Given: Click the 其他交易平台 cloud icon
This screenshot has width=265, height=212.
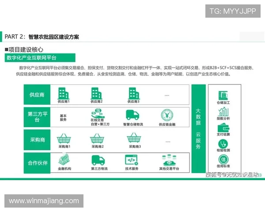Looking at the screenshot, I should pyautogui.click(x=169, y=160).
